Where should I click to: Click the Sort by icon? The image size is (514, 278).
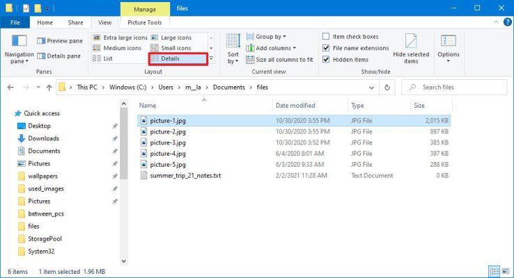pyautogui.click(x=233, y=42)
